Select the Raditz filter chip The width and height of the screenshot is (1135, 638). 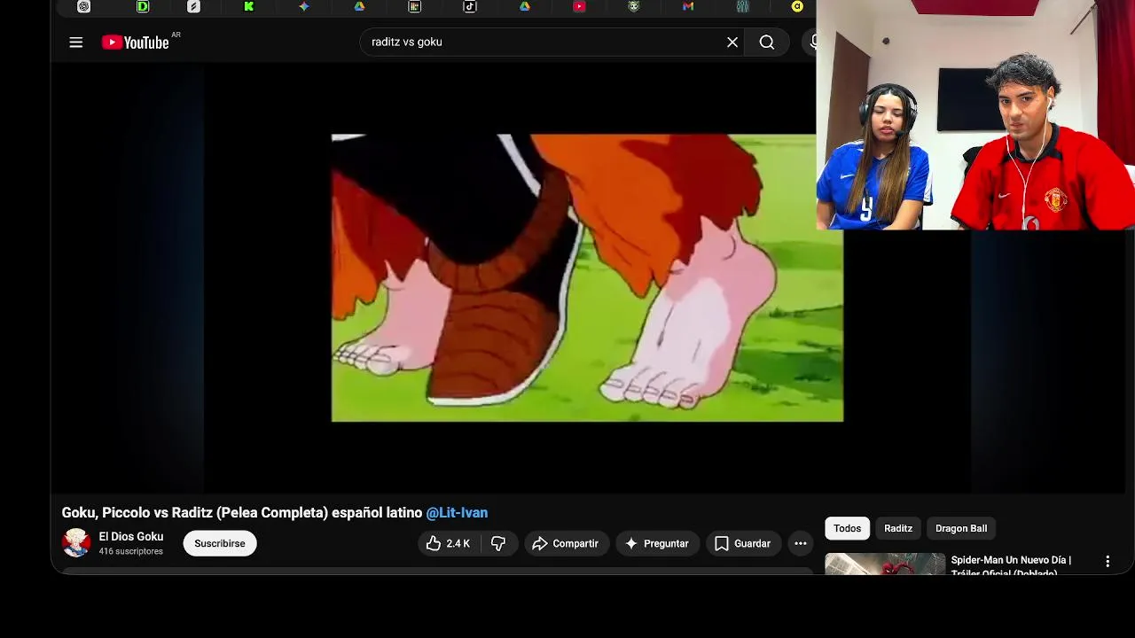898,528
